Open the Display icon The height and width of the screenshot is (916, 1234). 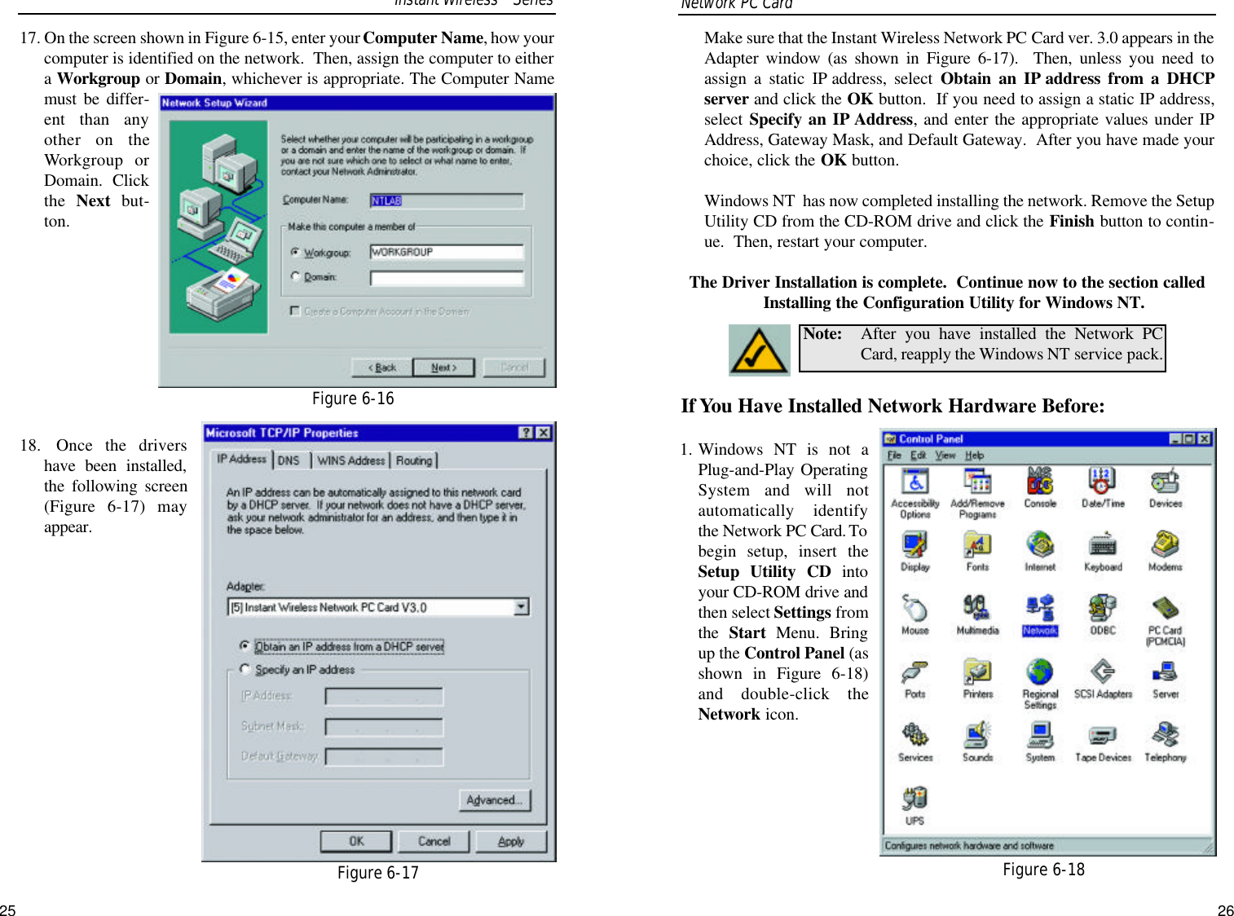914,552
